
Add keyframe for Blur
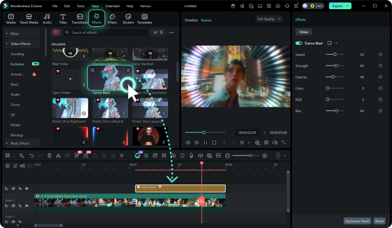380,110
